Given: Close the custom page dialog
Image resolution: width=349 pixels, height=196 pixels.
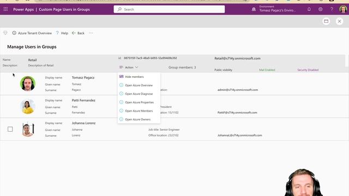Looking at the screenshot, I should (339, 21).
